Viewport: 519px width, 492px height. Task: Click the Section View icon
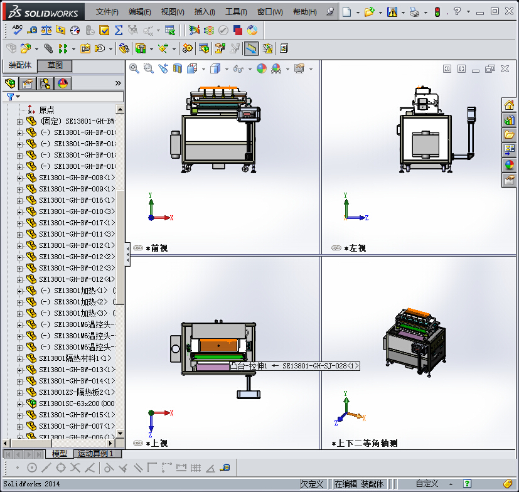click(x=178, y=68)
